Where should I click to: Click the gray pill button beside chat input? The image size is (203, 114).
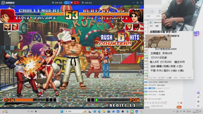tap(147, 107)
